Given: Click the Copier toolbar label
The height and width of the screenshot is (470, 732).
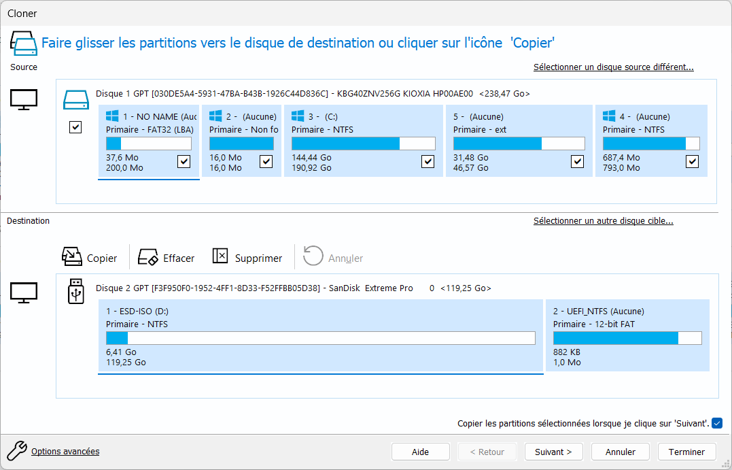Looking at the screenshot, I should click(102, 258).
